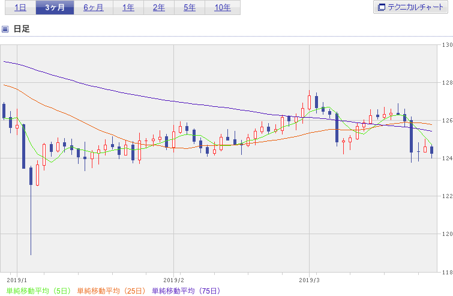Click the 130 price axis label

[448, 45]
